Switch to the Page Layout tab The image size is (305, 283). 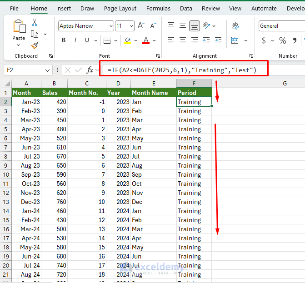[x=120, y=9]
